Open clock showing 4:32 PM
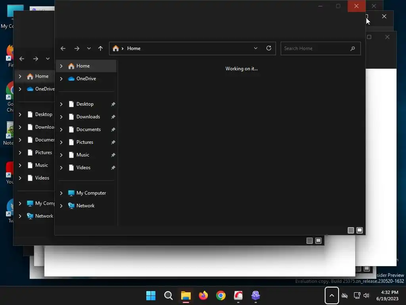406x305 pixels. coord(387,295)
